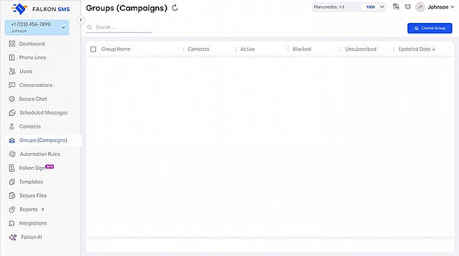Viewport: 459px width, 256px height.
Task: Click the transfer icon beside plan credits
Action: click(396, 7)
